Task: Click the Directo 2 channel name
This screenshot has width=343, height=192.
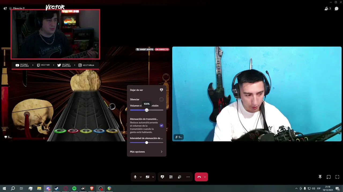Action: (x=19, y=9)
